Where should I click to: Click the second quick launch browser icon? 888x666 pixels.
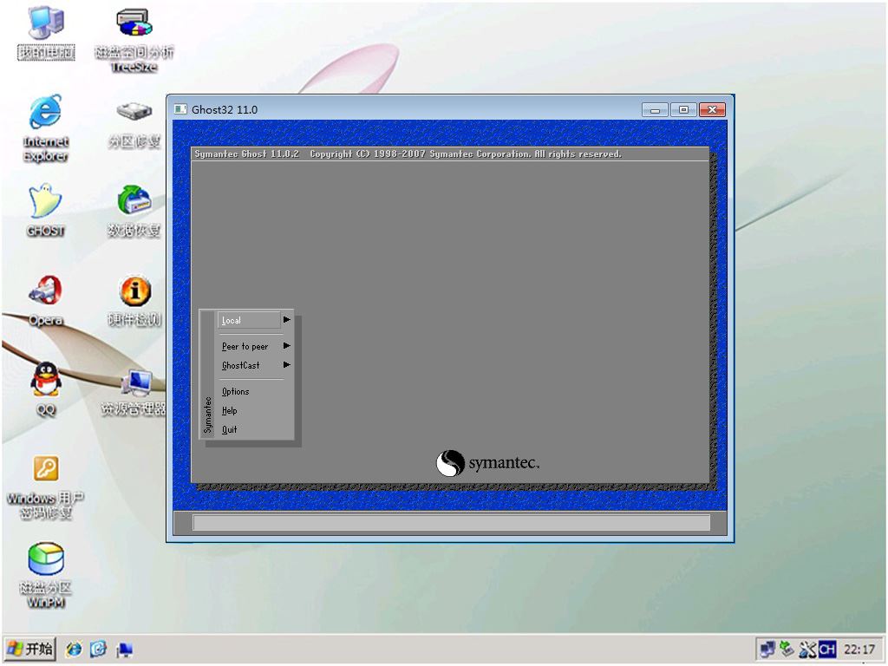(x=99, y=649)
